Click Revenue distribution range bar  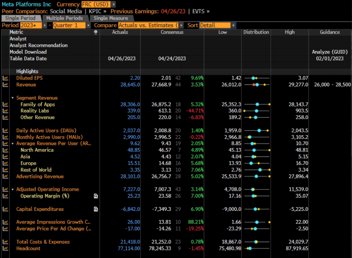coord(257,85)
